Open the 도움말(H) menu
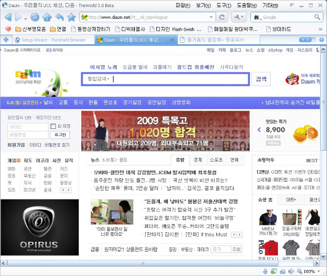The height and width of the screenshot is (276, 327). click(x=247, y=6)
